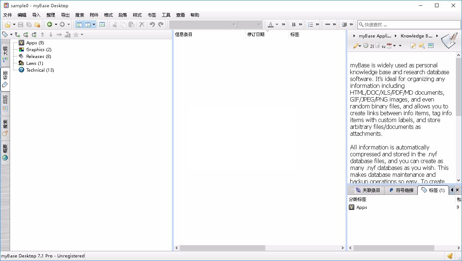Click the 快速查找 search field
This screenshot has width=462, height=261.
coord(407,24)
